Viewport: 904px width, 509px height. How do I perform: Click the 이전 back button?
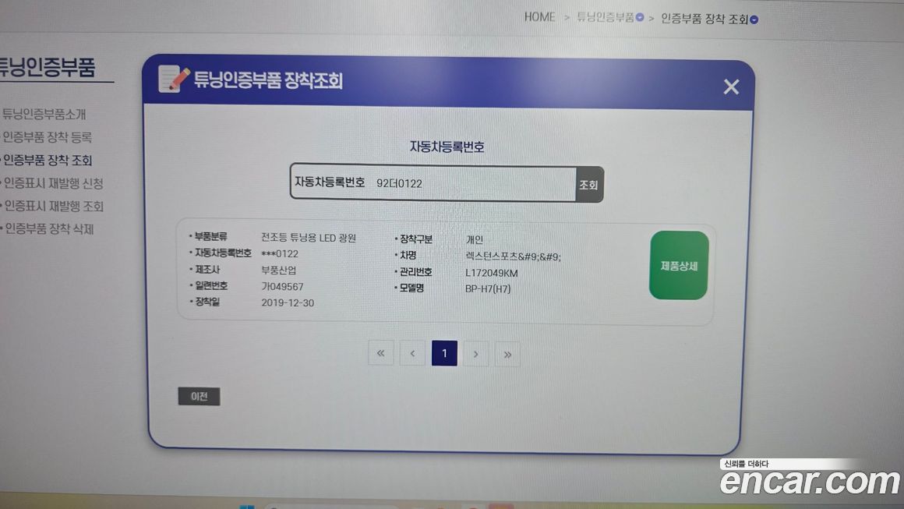[x=199, y=397]
